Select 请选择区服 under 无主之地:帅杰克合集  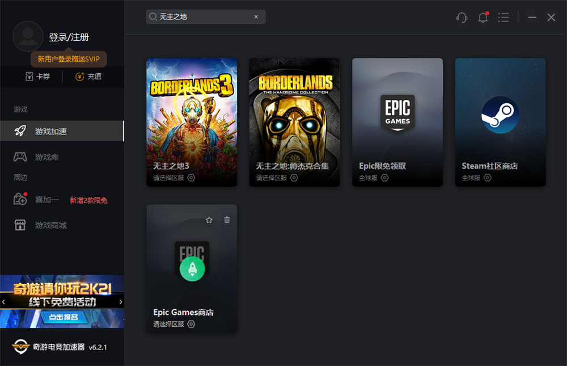pos(272,178)
